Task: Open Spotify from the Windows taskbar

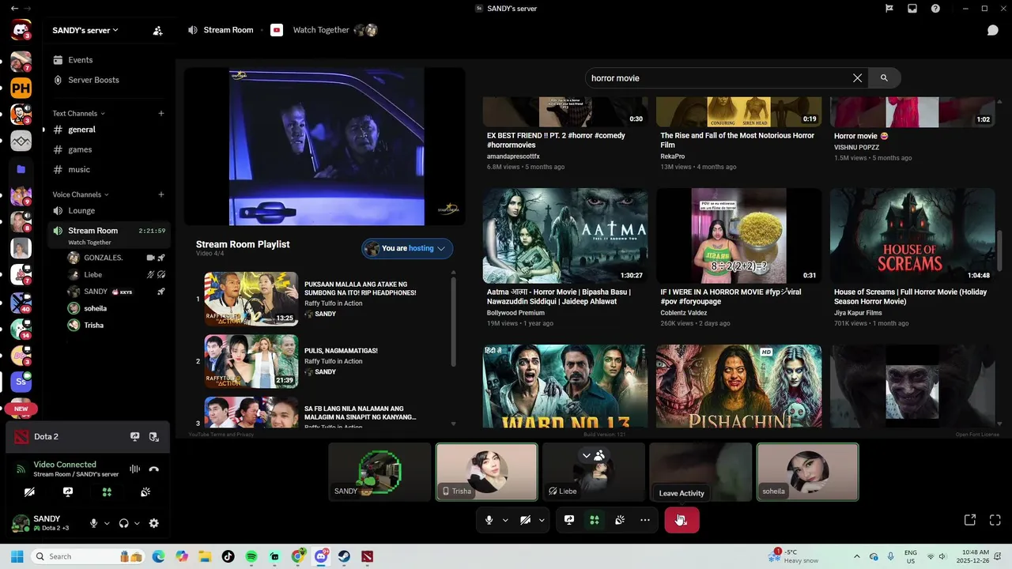Action: (251, 556)
